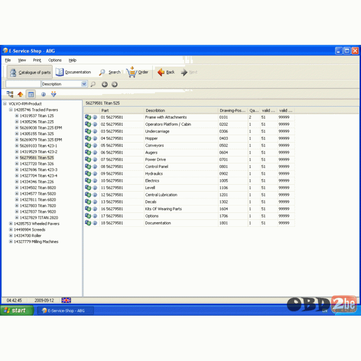Show info for Control Panel row
This screenshot has width=361, height=361.
95,167
